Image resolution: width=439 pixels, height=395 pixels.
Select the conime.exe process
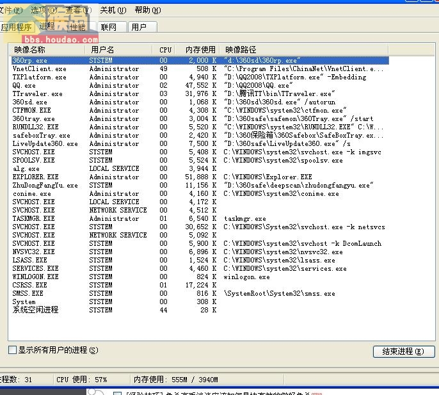pos(200,193)
